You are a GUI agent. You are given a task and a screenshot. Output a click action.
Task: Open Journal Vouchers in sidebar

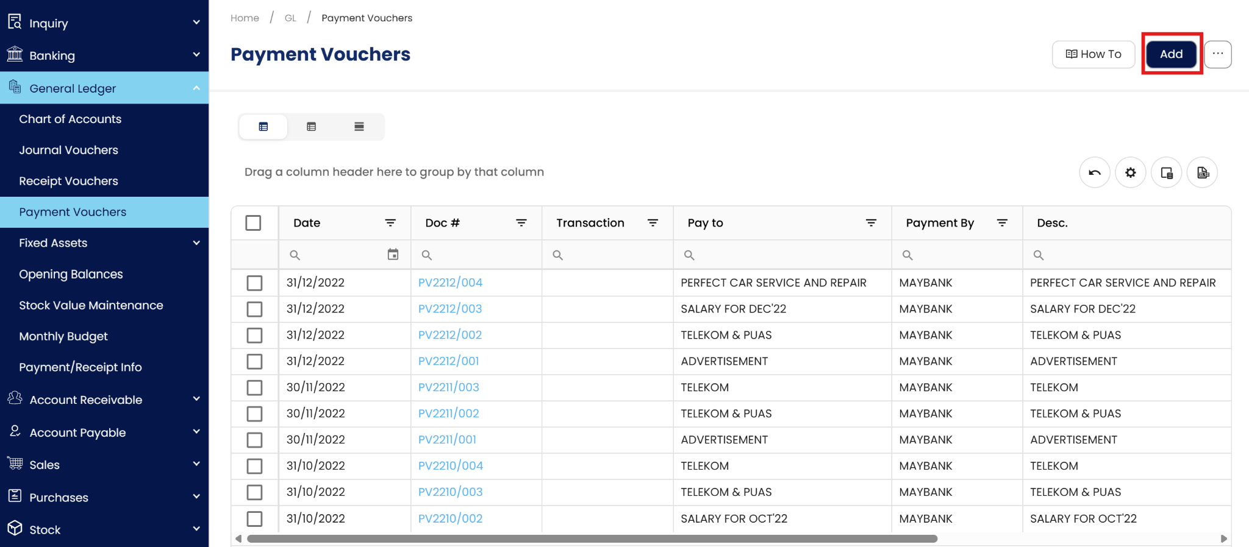click(69, 150)
